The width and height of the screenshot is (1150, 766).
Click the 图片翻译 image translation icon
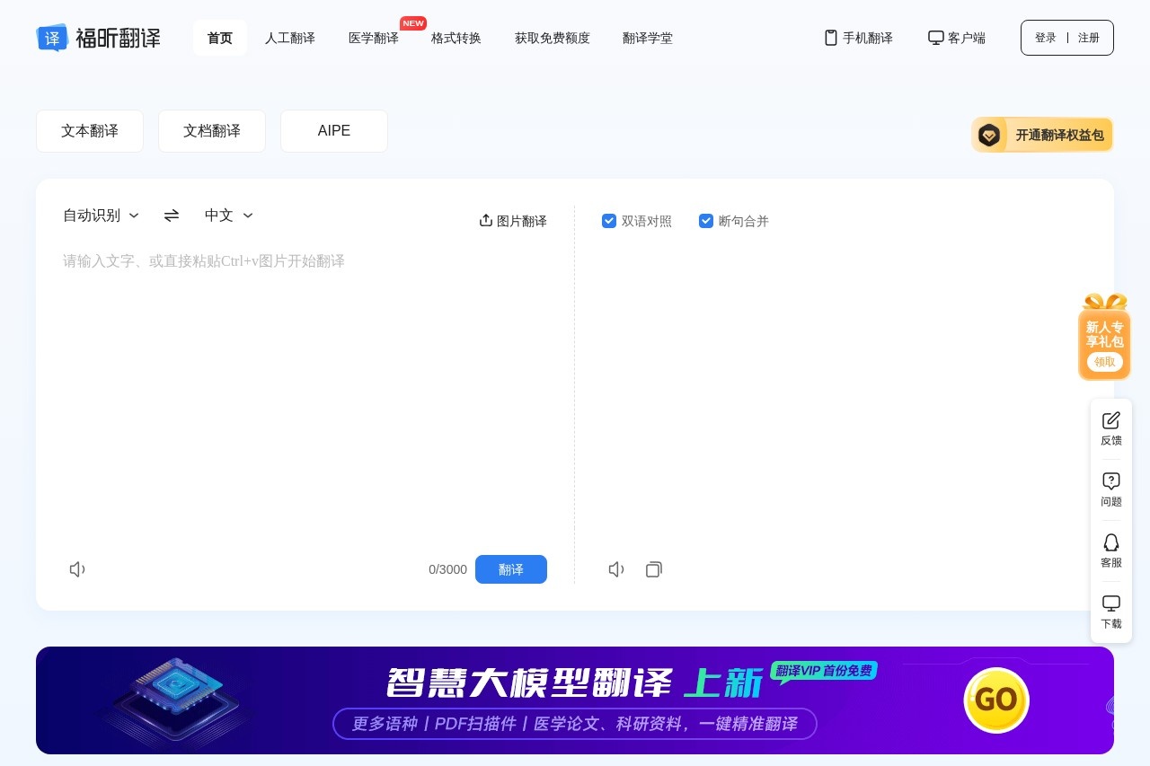(x=486, y=220)
